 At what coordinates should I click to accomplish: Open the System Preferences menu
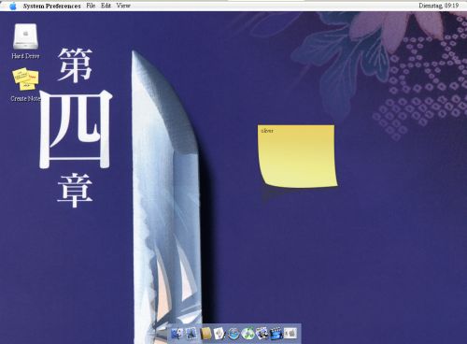pyautogui.click(x=51, y=6)
